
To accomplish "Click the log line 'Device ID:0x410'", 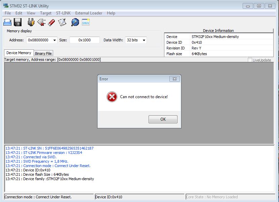I will click(x=28, y=170).
